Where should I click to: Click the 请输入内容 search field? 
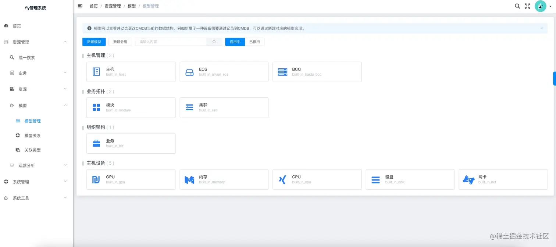click(x=171, y=42)
